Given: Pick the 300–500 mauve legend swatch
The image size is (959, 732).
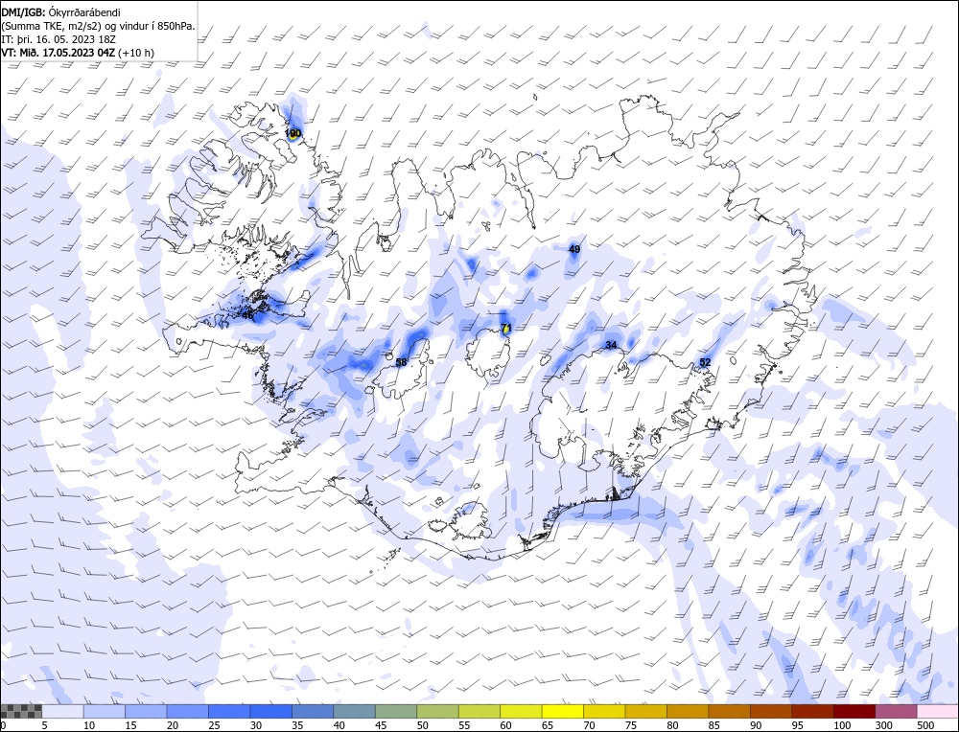Looking at the screenshot, I should click(896, 711).
